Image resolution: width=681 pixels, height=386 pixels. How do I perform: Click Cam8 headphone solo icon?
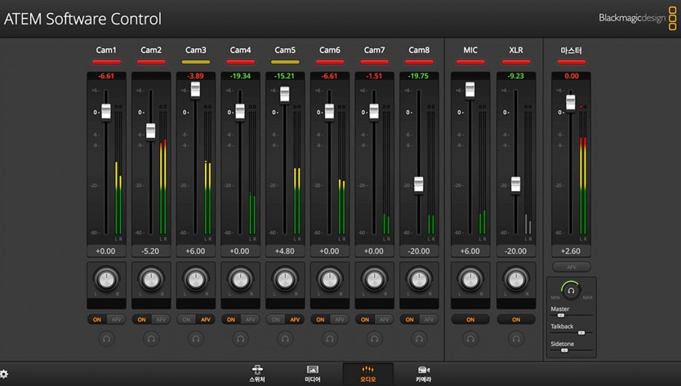point(419,338)
